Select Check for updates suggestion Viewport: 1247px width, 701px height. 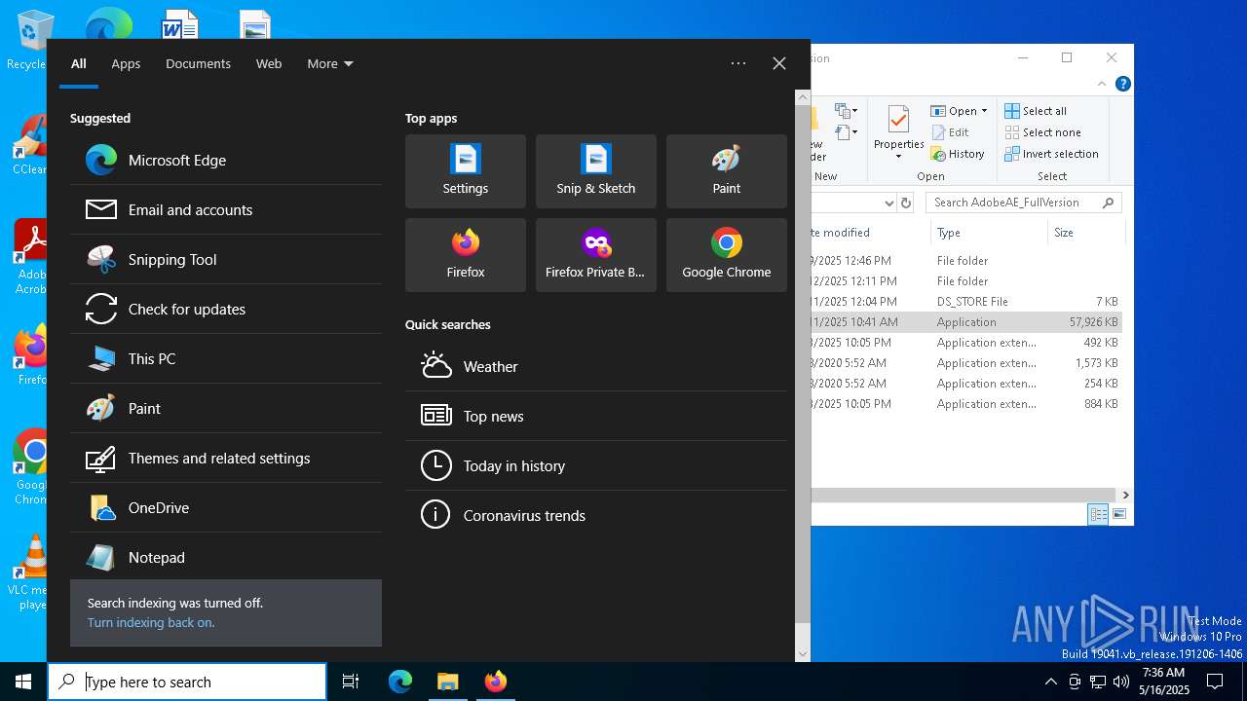(x=226, y=309)
